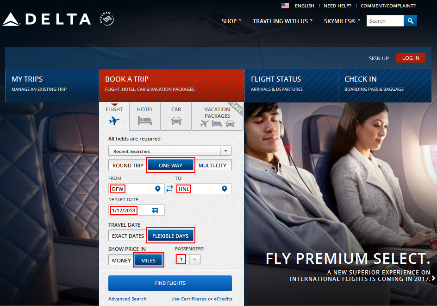The height and width of the screenshot is (306, 437).
Task: Open the Passengers count dropdown
Action: pos(194,259)
